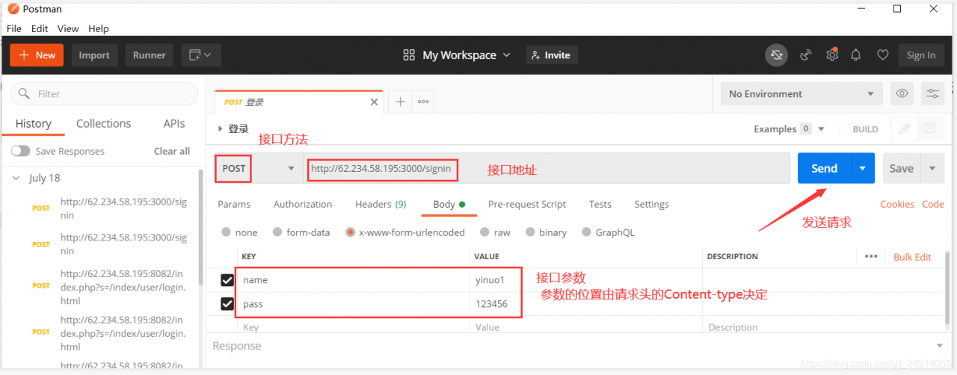The width and height of the screenshot is (957, 375).
Task: Click the Invite button
Action: pyautogui.click(x=552, y=55)
